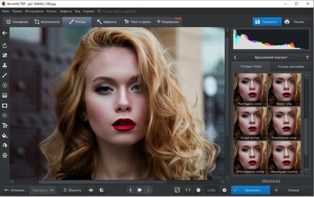Toggle before/after comparison view icon
Image resolution: width=314 pixels, height=197 pixels.
(102, 190)
